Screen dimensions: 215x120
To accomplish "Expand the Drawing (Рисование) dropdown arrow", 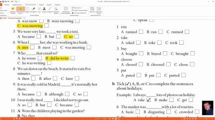I will (x=33, y=13).
